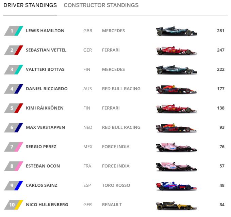Click Sergio Perez's pink Force India car

pyautogui.click(x=176, y=147)
